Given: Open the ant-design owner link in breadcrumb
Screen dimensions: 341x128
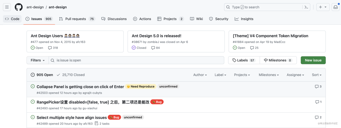Looking at the screenshot, I should click(x=35, y=7).
